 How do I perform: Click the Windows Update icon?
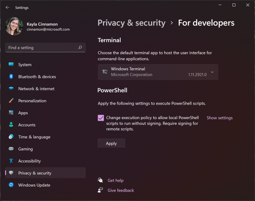[x=11, y=185]
